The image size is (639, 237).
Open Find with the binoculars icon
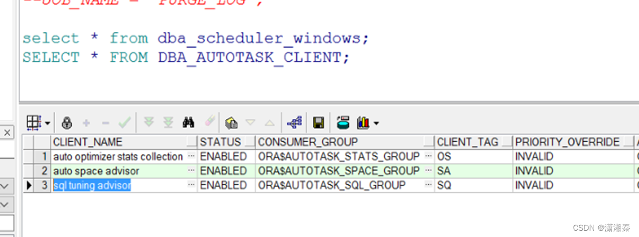pos(188,122)
